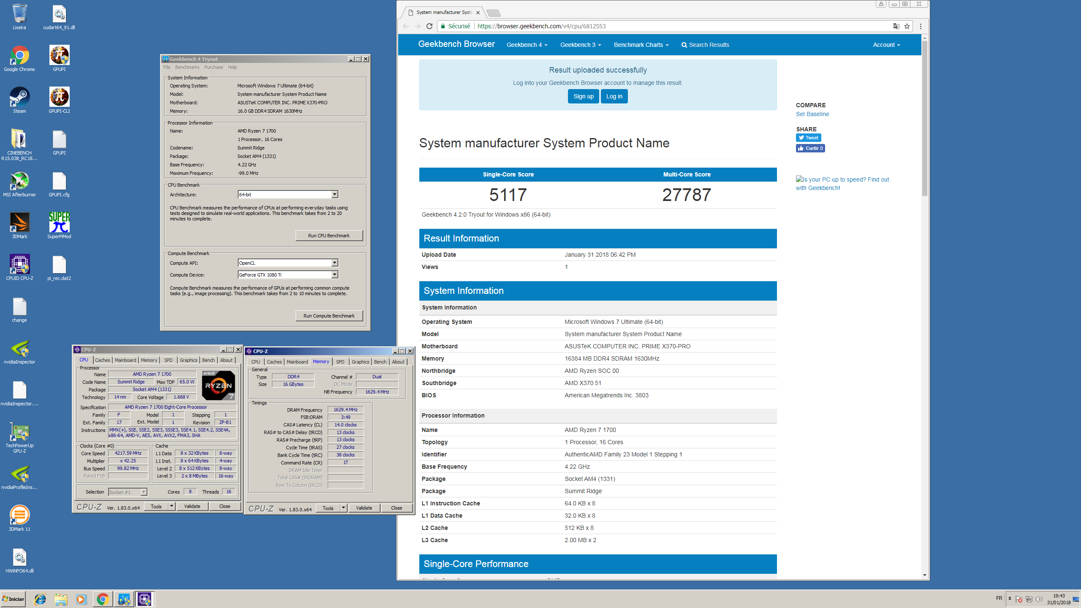The width and height of the screenshot is (1081, 608).
Task: Open the GPUPI application shortcut beside Google Chrome
Action: tap(59, 59)
